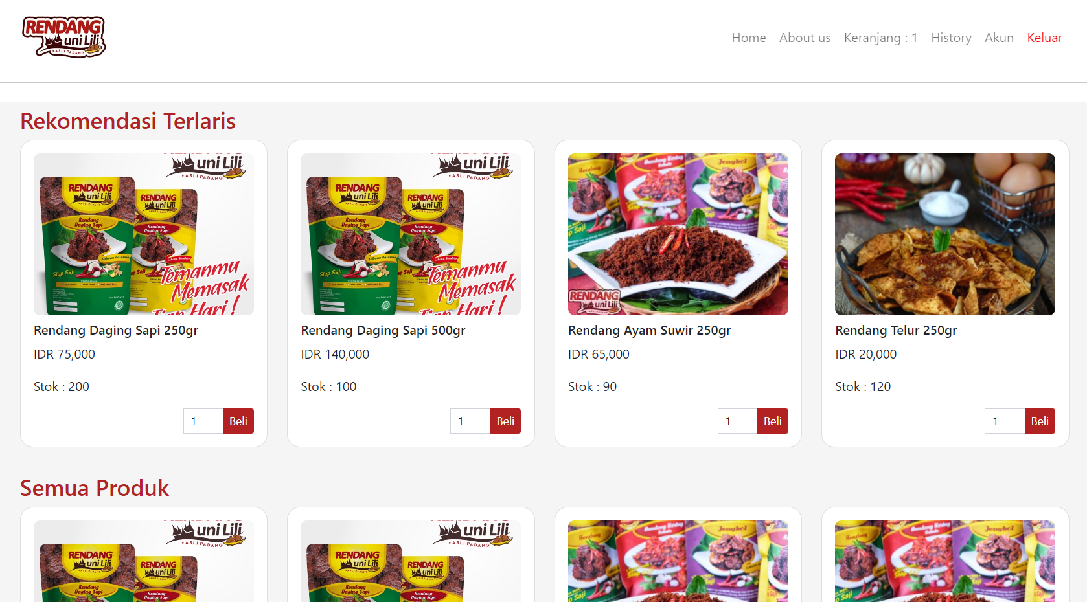
Task: View order History
Action: [x=951, y=38]
